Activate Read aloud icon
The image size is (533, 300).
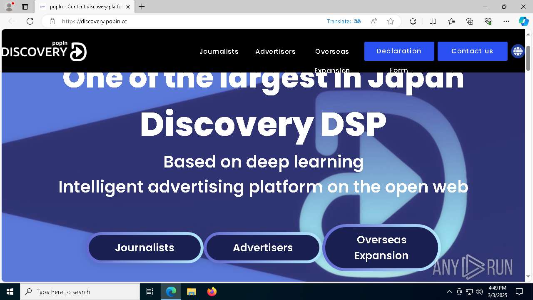pos(374,21)
